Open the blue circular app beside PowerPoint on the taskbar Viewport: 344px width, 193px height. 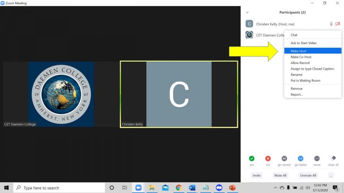point(219,188)
